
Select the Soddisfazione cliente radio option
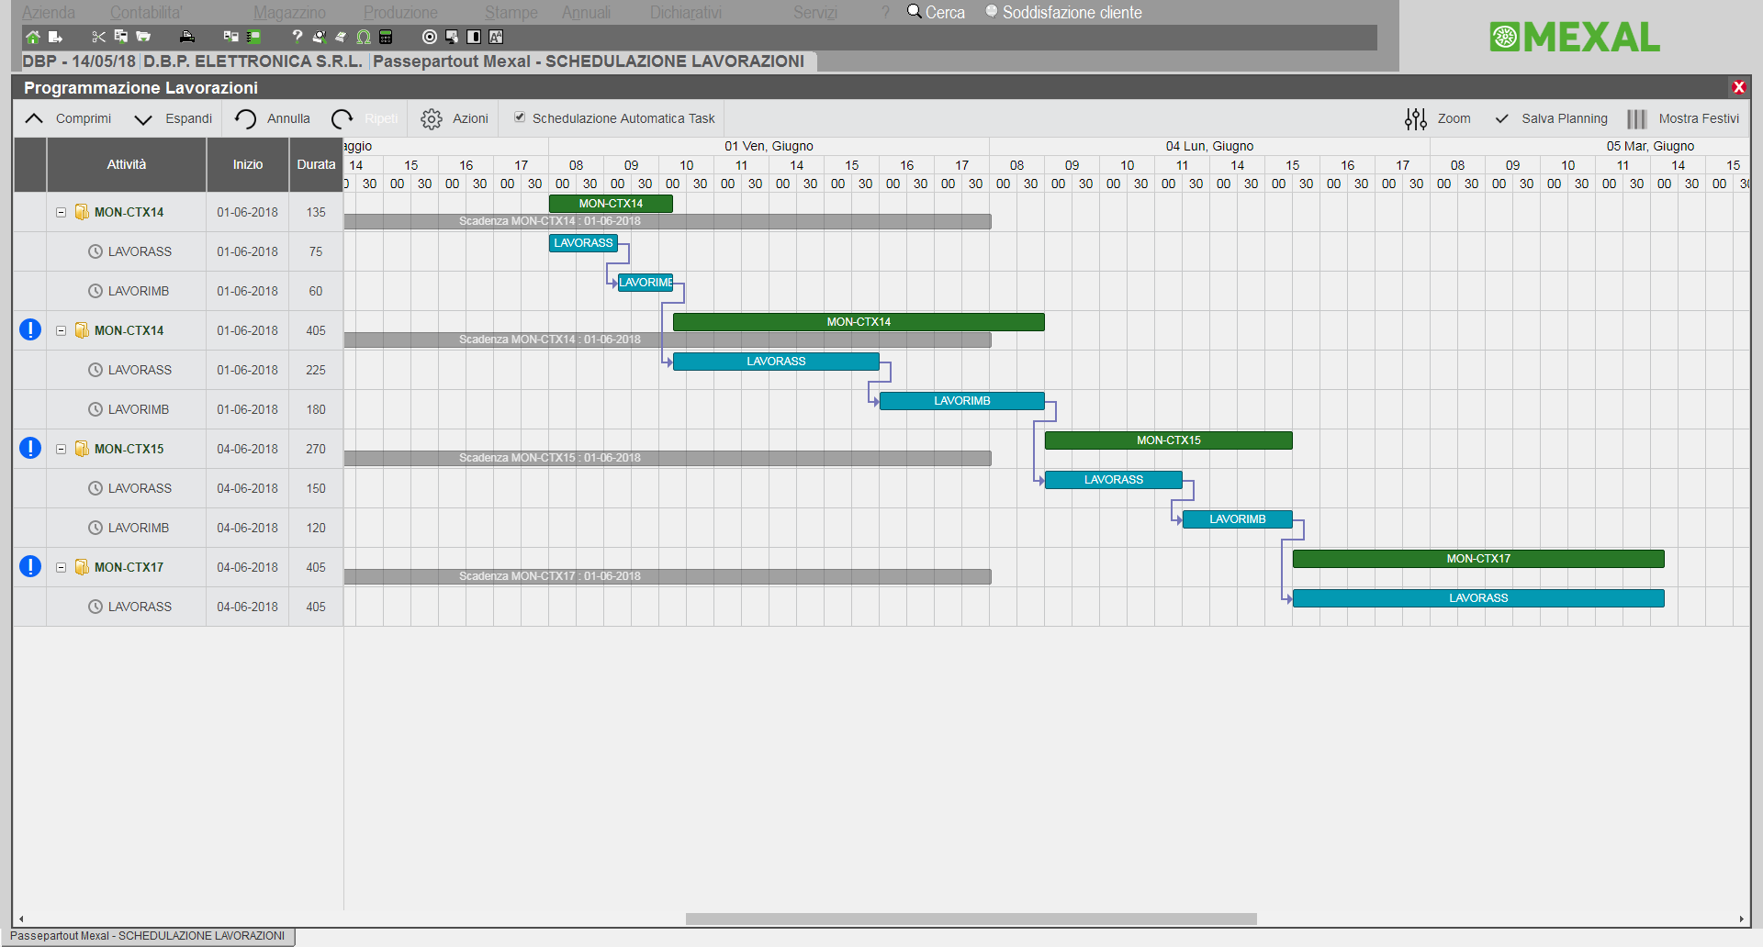(992, 12)
